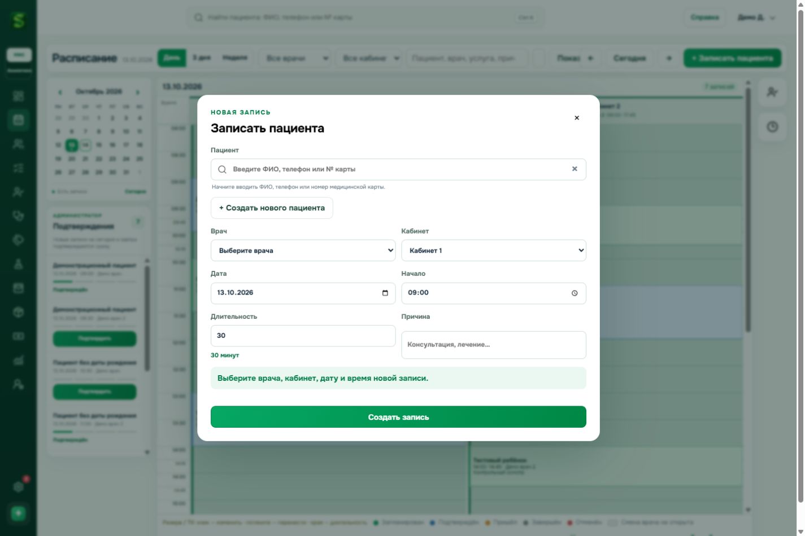Switch to the День view tab

tap(172, 58)
